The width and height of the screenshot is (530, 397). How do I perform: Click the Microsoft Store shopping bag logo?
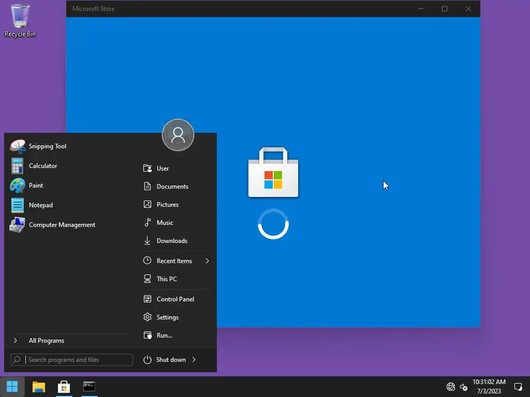[273, 172]
